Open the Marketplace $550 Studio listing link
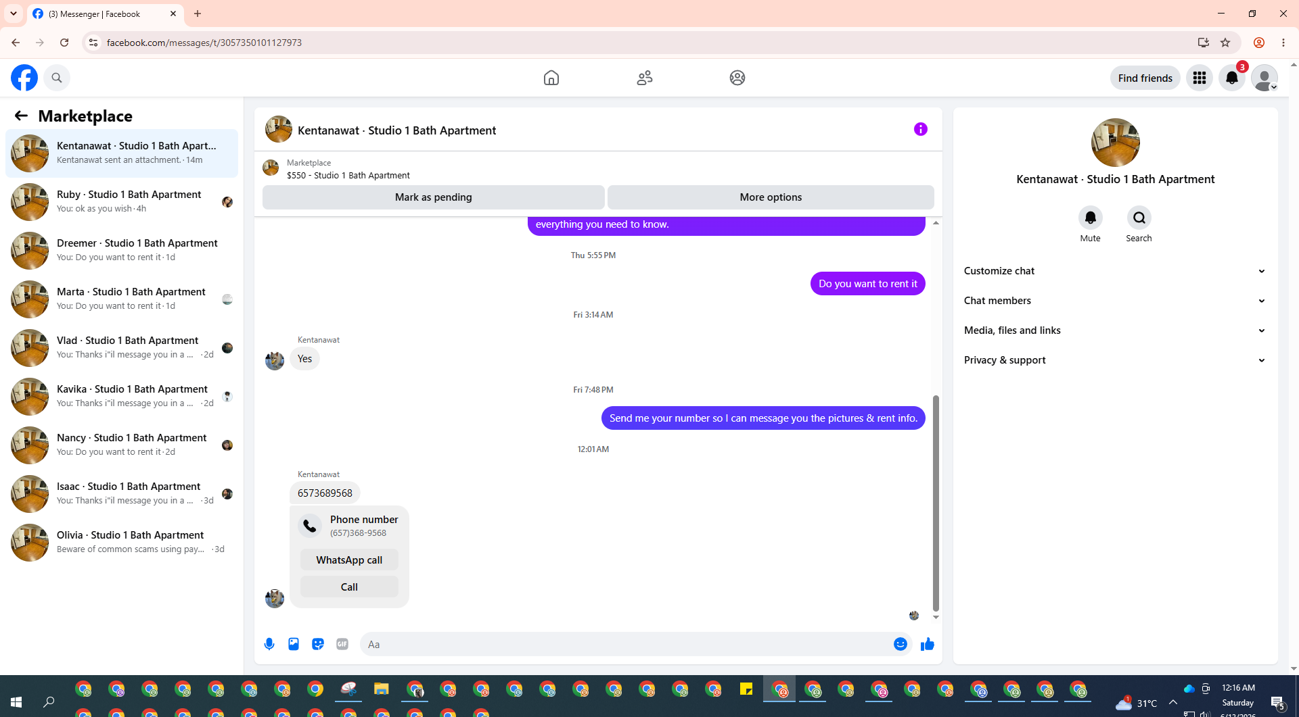Image resolution: width=1299 pixels, height=717 pixels. point(348,175)
